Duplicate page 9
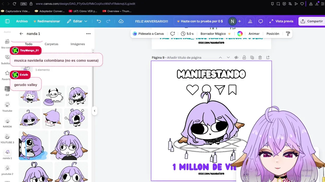Image resolution: width=325 pixels, height=182 pixels. coord(252,58)
